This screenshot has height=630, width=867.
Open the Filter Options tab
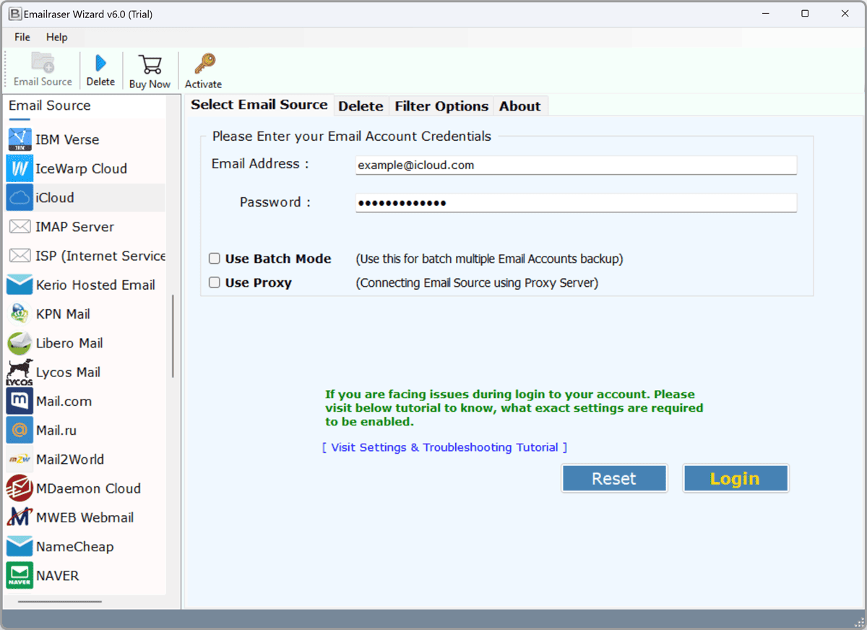441,106
